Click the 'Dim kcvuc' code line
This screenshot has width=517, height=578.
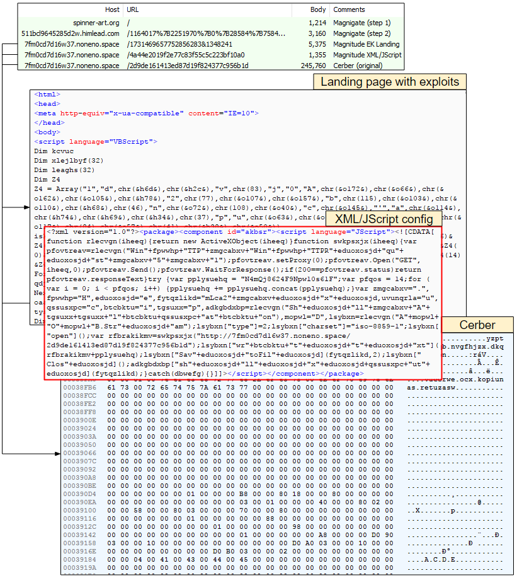point(54,151)
